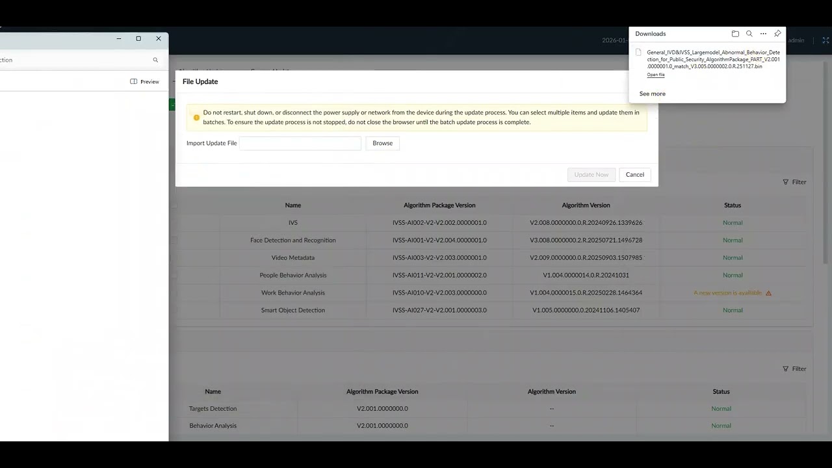Viewport: 832px width, 468px height.
Task: Click V2.001.0000000.0 in the Behavior Analysis row
Action: (x=382, y=426)
